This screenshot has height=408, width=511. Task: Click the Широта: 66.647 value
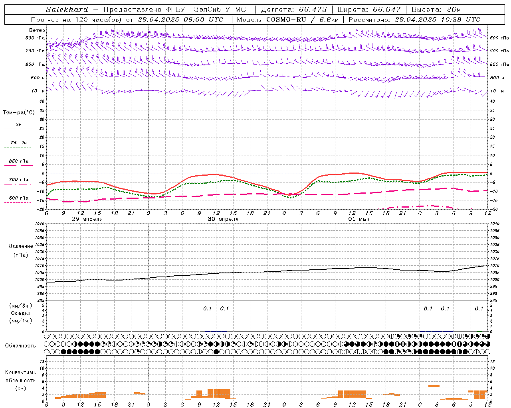(369, 10)
